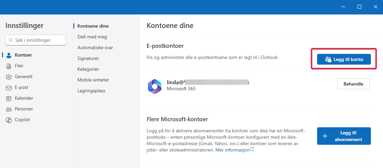Open the Signaturer section
Image resolution: width=383 pixels, height=168 pixels.
coord(88,59)
